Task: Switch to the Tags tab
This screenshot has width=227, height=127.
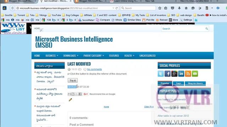Action: [178, 83]
